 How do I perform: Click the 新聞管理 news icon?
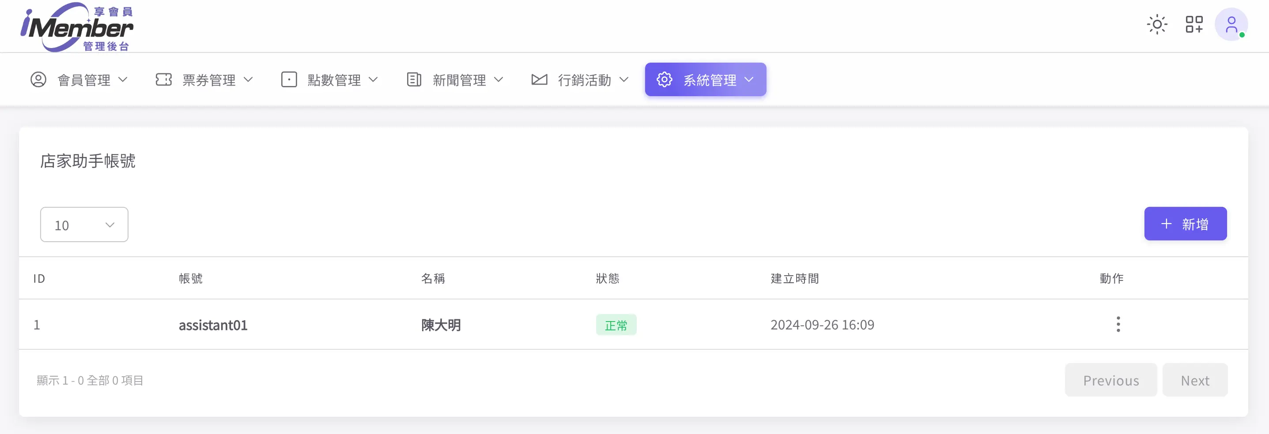coord(414,79)
